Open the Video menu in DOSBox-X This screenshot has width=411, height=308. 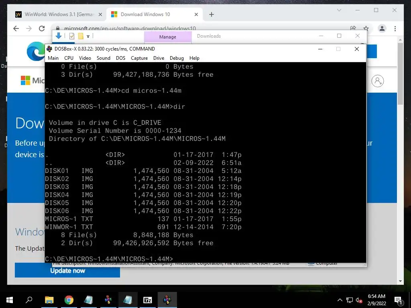(85, 58)
